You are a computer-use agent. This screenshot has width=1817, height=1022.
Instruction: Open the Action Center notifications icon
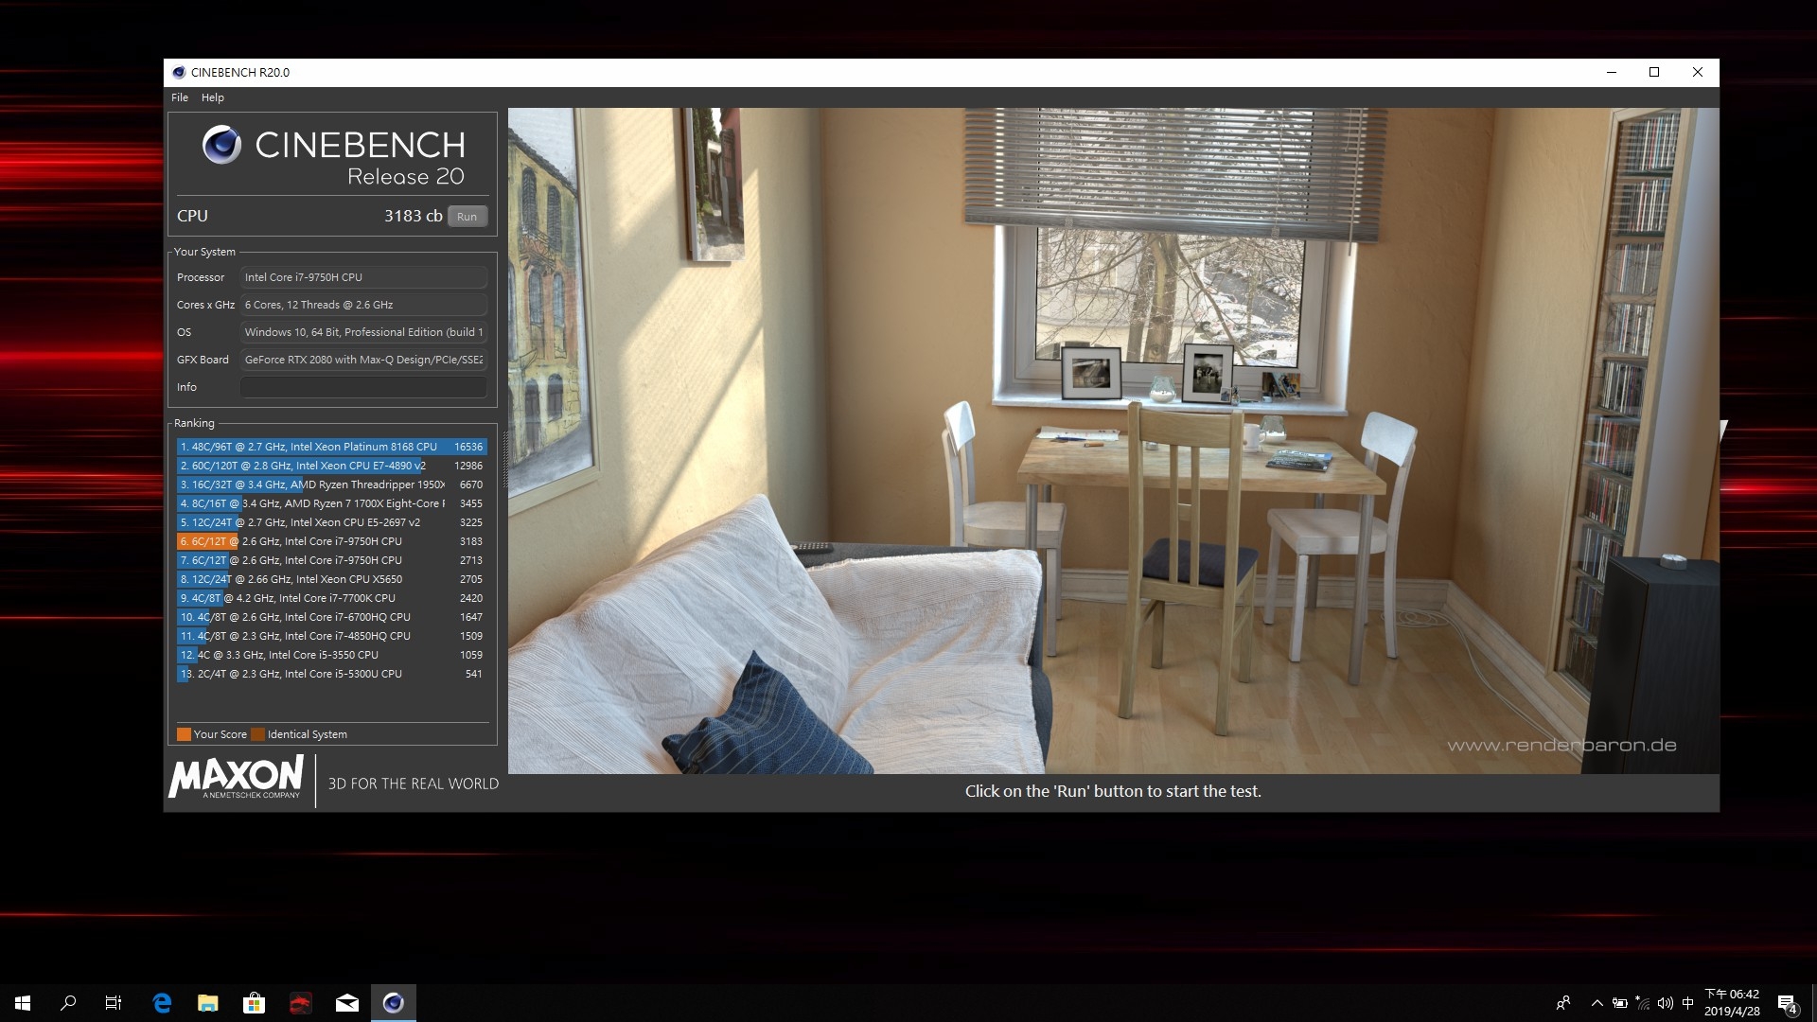click(1788, 1003)
